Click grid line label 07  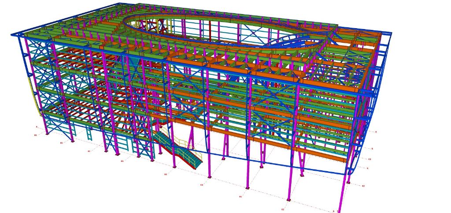(x=89, y=151)
